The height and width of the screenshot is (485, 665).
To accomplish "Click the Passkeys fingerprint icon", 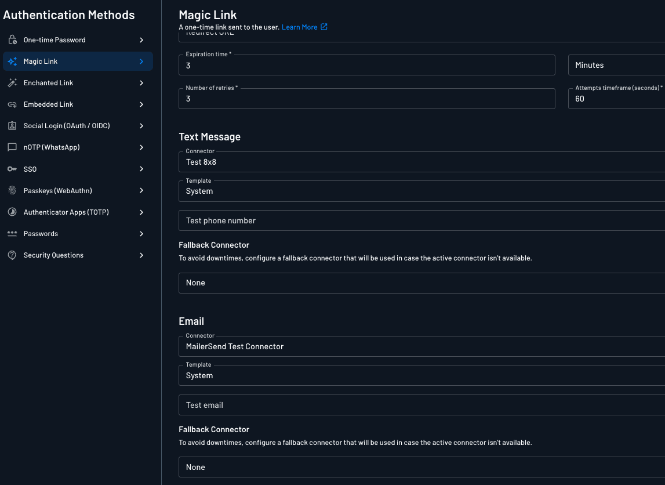I will (x=12, y=191).
